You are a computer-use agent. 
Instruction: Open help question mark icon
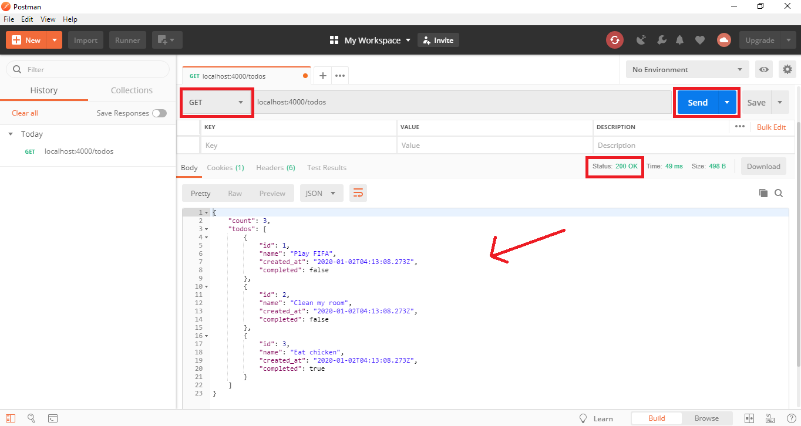click(791, 418)
